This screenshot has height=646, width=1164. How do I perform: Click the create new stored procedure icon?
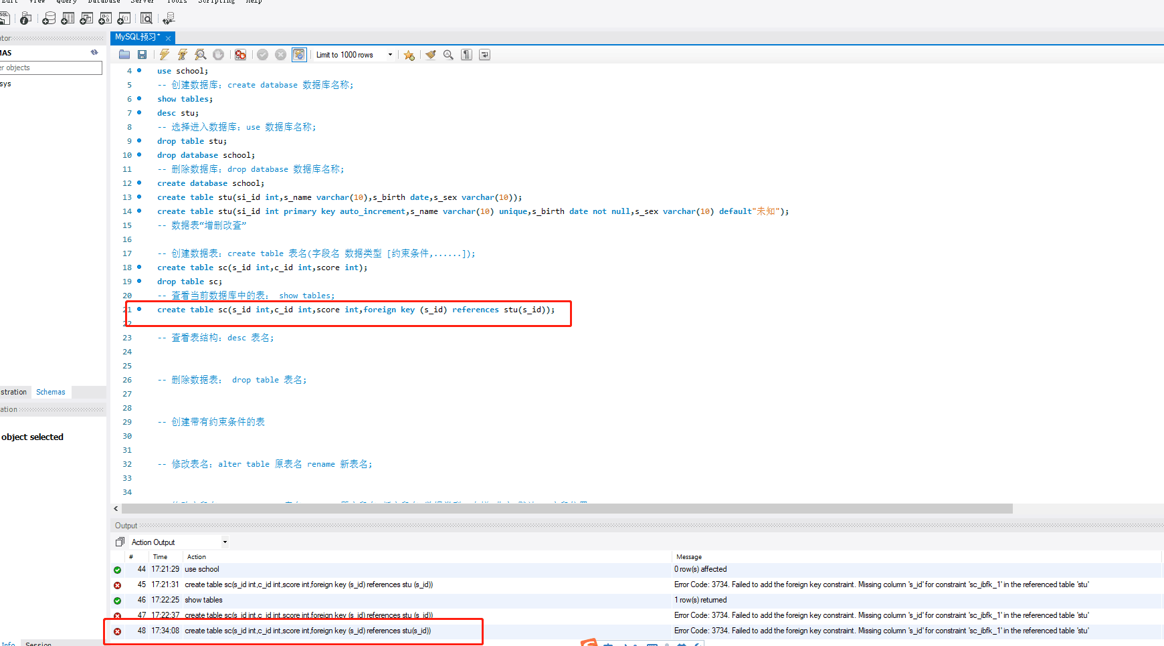coord(105,18)
